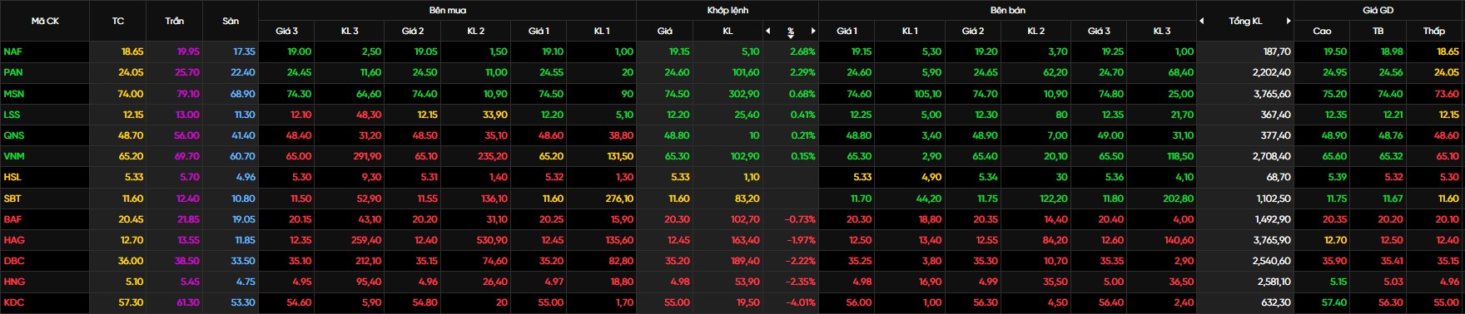
Task: Select the VNM ticker row
Action: (732, 156)
